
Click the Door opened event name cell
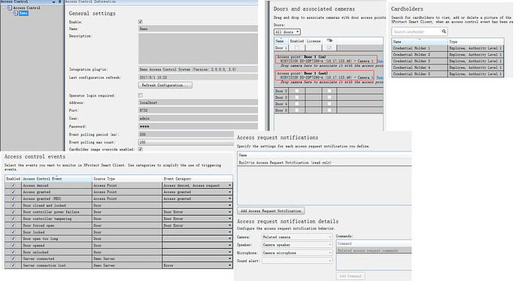click(56, 245)
